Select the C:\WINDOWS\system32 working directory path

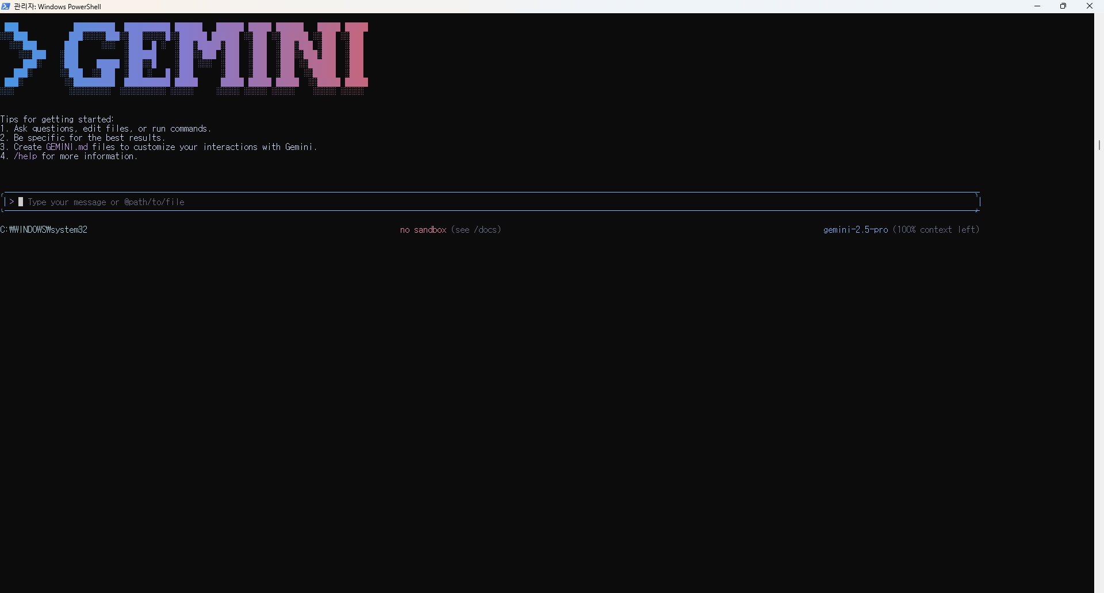(44, 229)
